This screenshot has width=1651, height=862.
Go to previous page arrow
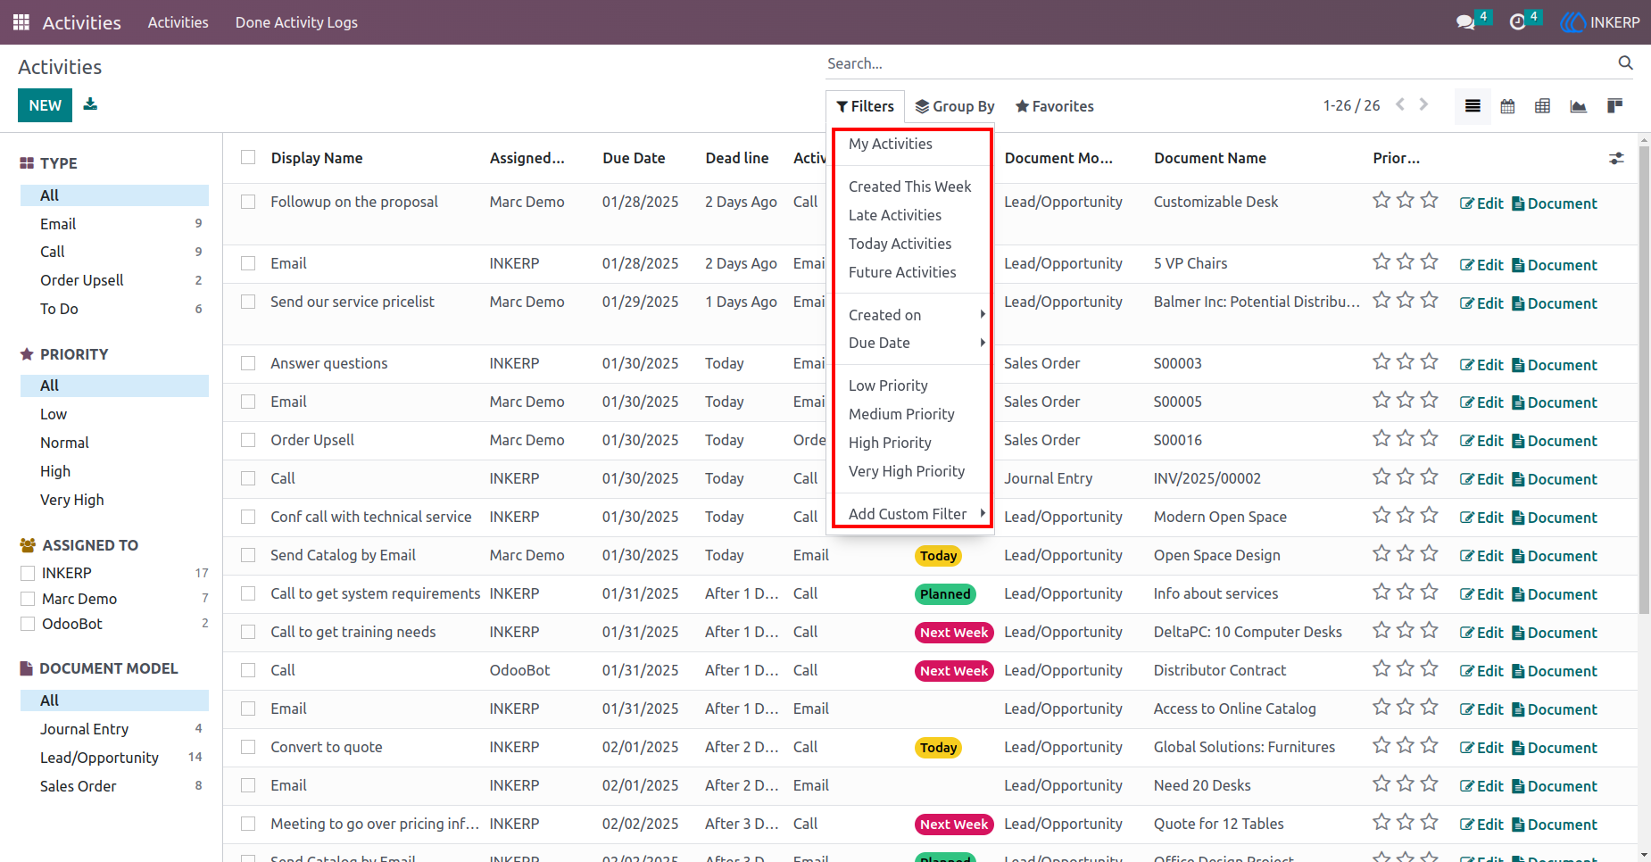(1400, 104)
